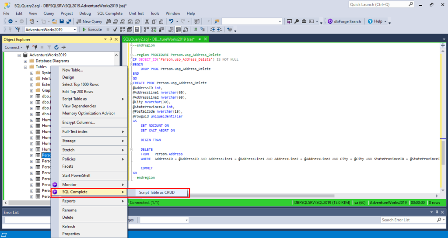The width and height of the screenshot is (448, 238).
Task: Click the Decrease Indent icon
Action: tap(212, 29)
